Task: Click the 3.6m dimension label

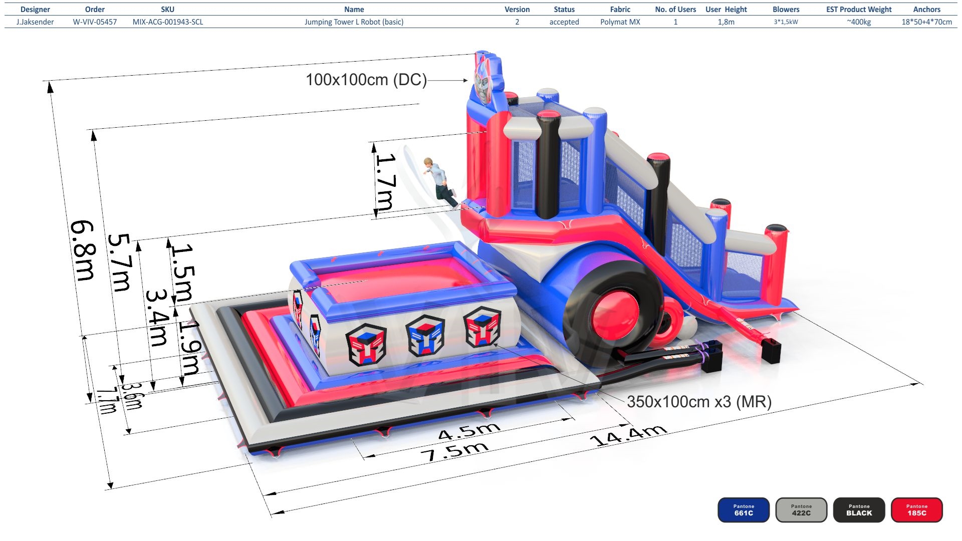Action: coord(133,396)
